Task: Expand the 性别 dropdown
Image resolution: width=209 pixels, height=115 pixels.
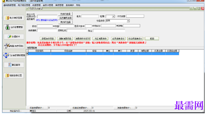Action: click(113, 17)
